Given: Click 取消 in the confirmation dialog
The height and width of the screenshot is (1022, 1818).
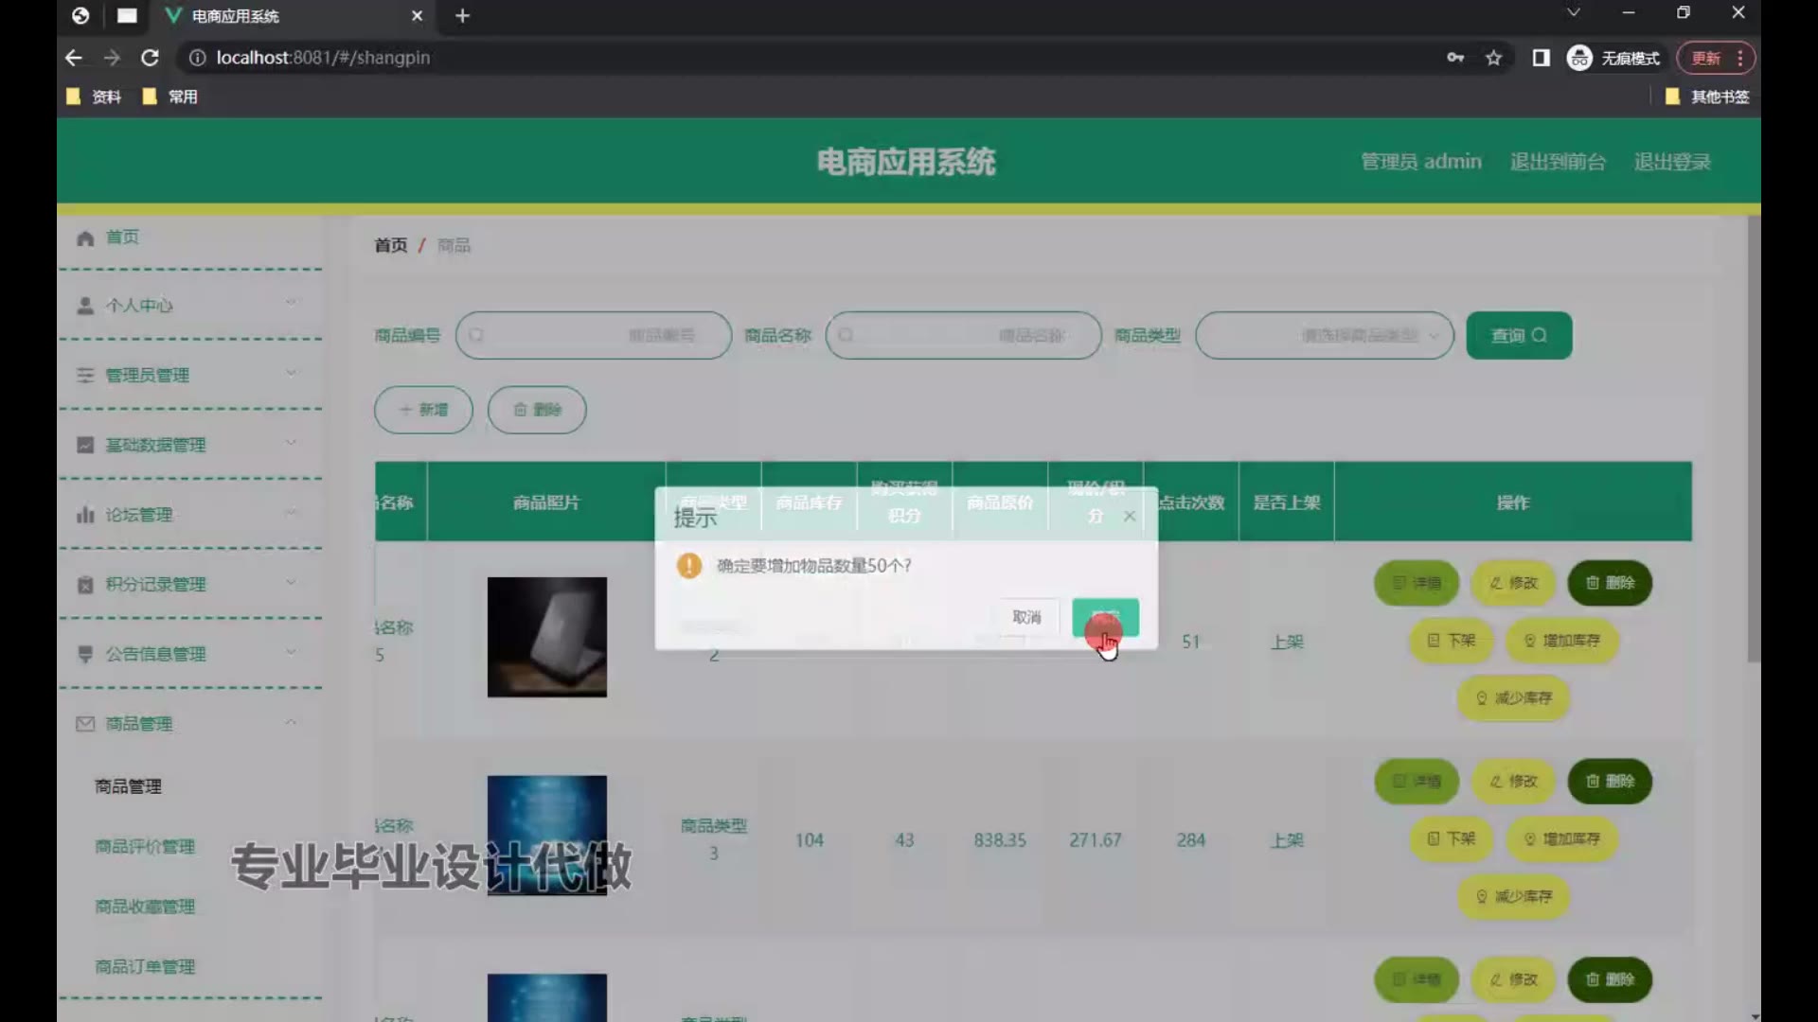Looking at the screenshot, I should [x=1026, y=617].
